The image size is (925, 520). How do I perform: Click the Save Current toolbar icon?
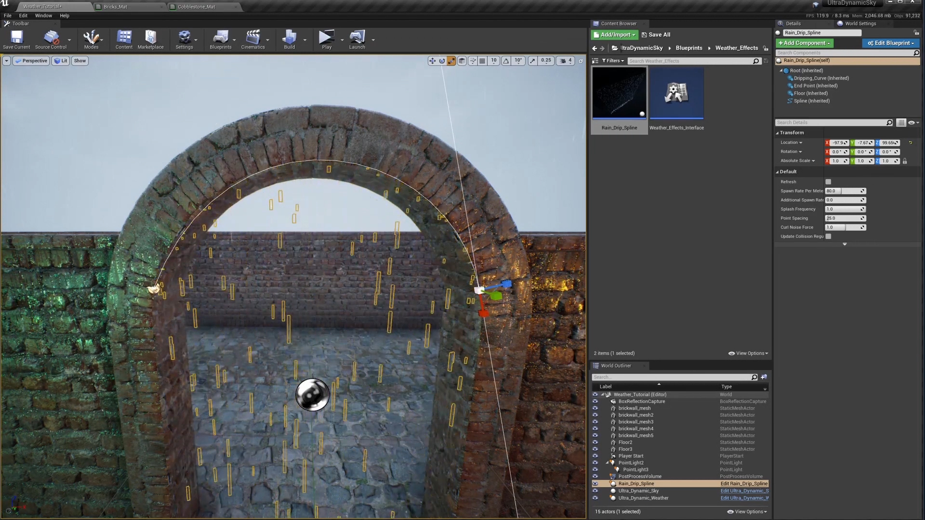click(16, 39)
